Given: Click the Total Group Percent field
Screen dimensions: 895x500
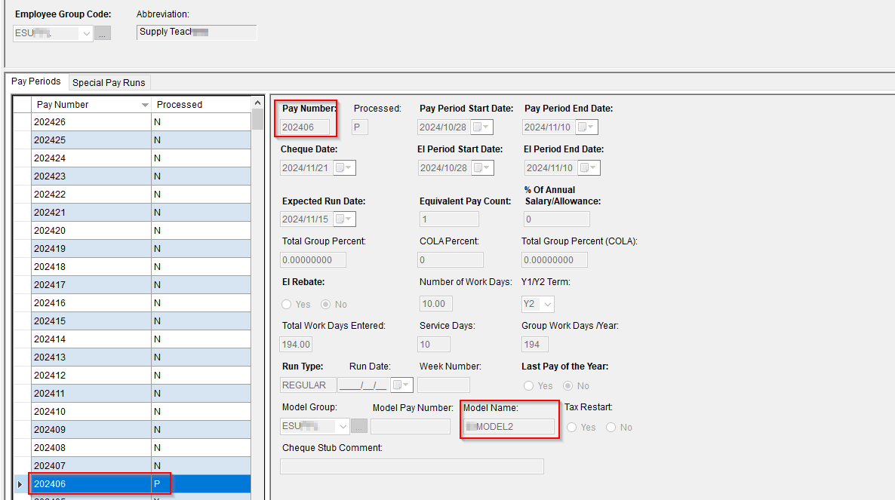Looking at the screenshot, I should 312,260.
